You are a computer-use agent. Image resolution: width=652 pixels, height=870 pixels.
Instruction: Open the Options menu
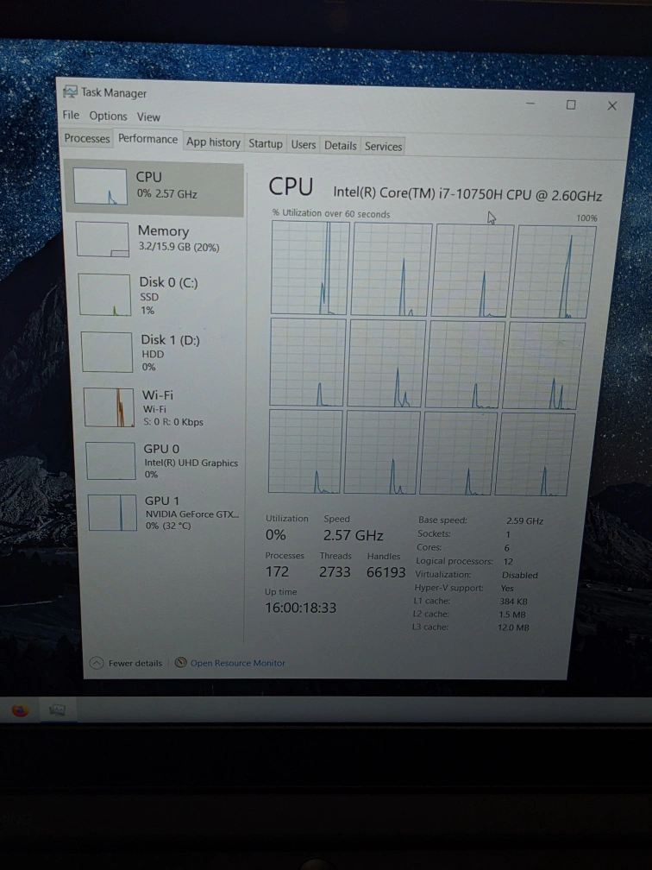(108, 117)
